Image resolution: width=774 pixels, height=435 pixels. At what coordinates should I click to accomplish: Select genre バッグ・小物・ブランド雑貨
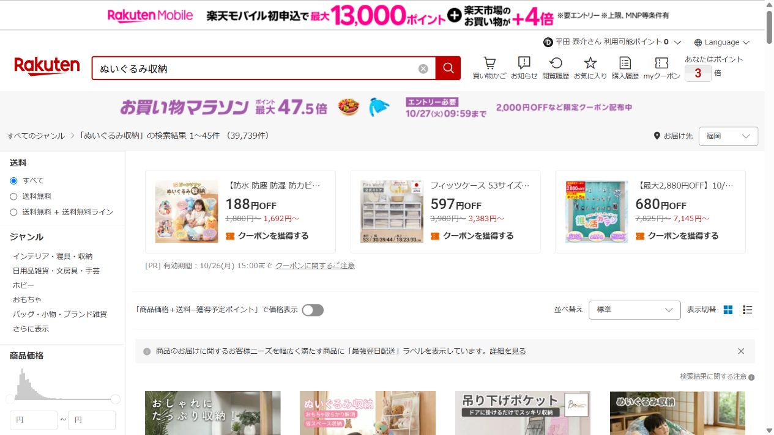(60, 314)
